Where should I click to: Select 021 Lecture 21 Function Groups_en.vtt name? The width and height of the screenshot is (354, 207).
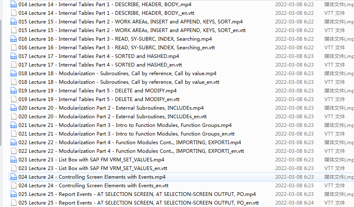[x=126, y=133]
